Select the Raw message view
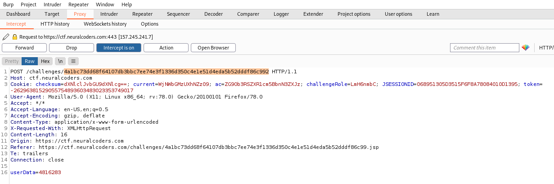The height and width of the screenshot is (184, 554). coord(30,61)
